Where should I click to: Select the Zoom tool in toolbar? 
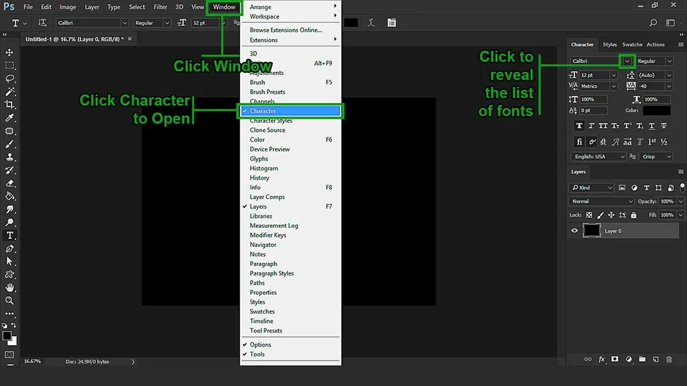9,301
